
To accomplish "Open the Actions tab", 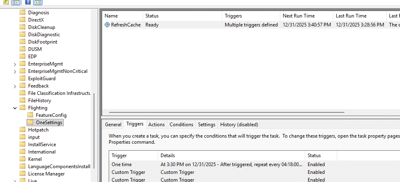I will point(156,125).
